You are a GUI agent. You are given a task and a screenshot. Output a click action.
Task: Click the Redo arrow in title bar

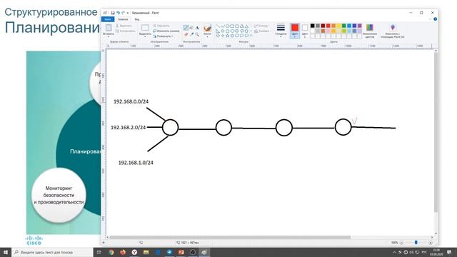coord(123,13)
